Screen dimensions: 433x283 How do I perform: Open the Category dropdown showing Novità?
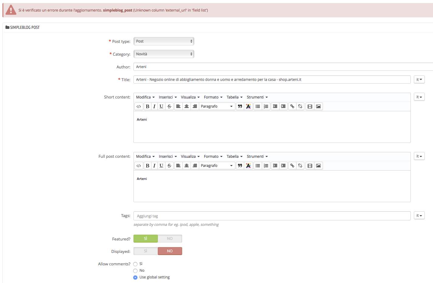tap(164, 54)
